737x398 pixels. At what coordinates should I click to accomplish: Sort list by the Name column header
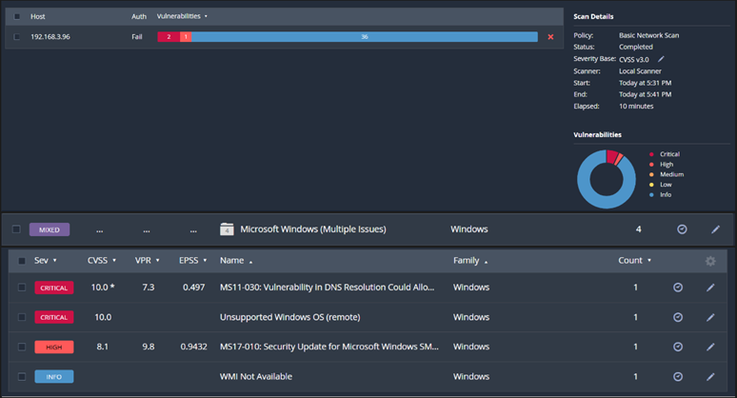pos(234,260)
